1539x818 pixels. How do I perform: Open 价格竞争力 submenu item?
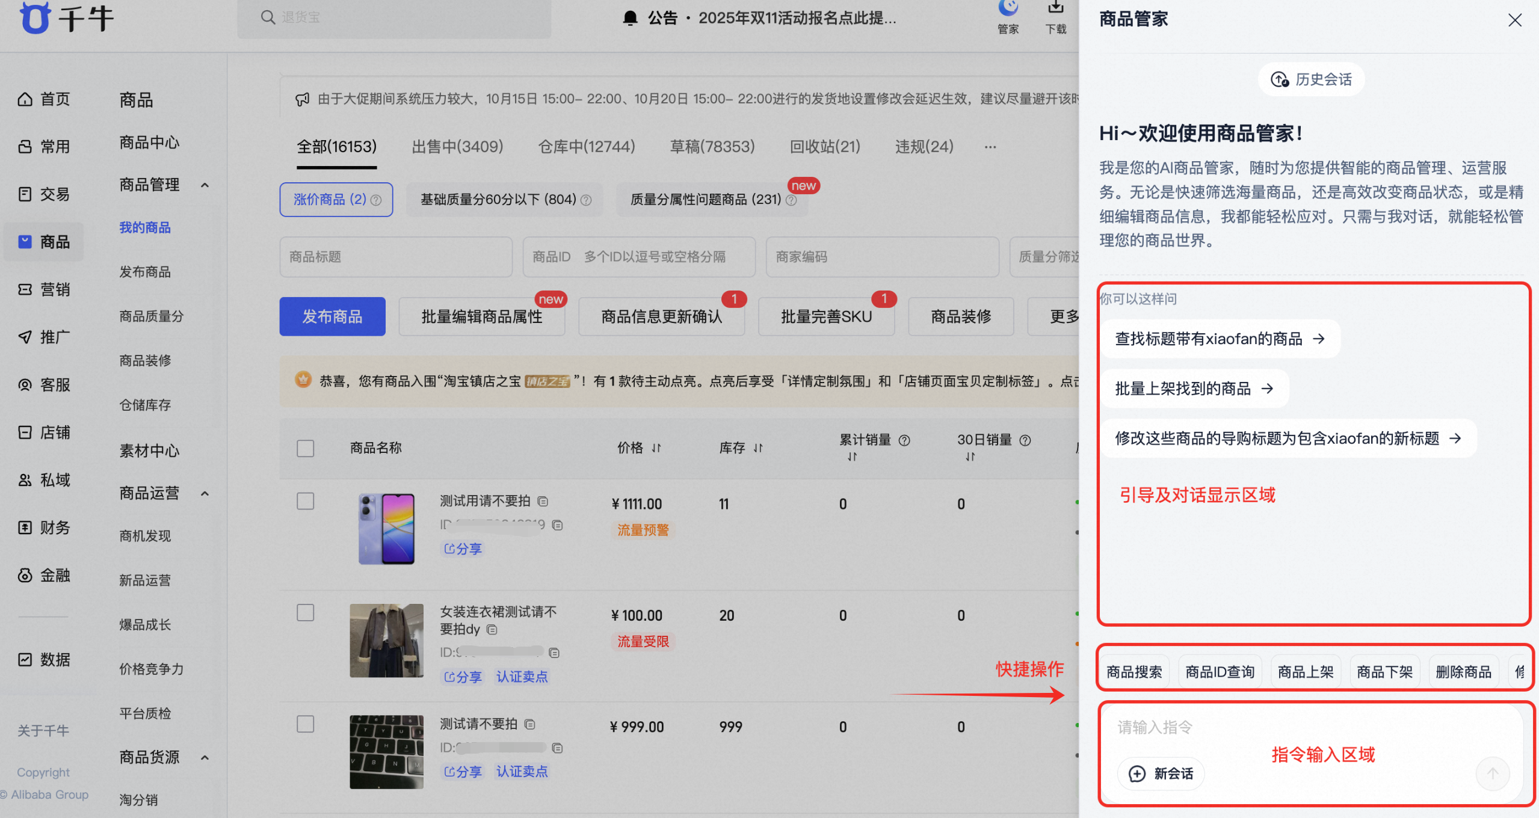click(x=151, y=669)
